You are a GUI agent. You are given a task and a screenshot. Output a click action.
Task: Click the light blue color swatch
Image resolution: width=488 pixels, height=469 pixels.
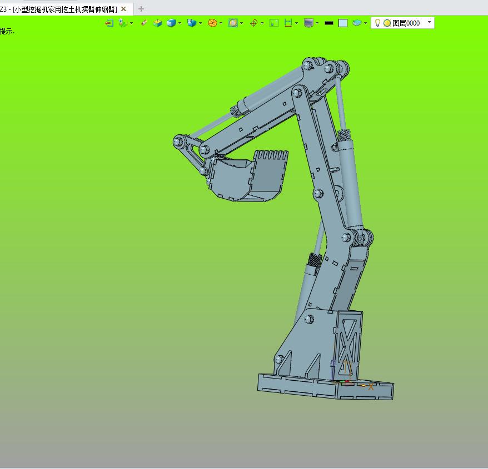343,23
